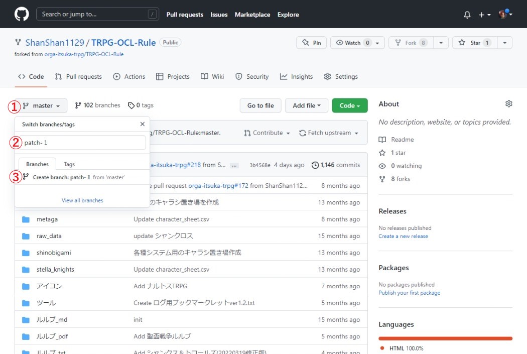Image resolution: width=527 pixels, height=354 pixels.
Task: Close the Switch branches/tags popup
Action: click(143, 124)
